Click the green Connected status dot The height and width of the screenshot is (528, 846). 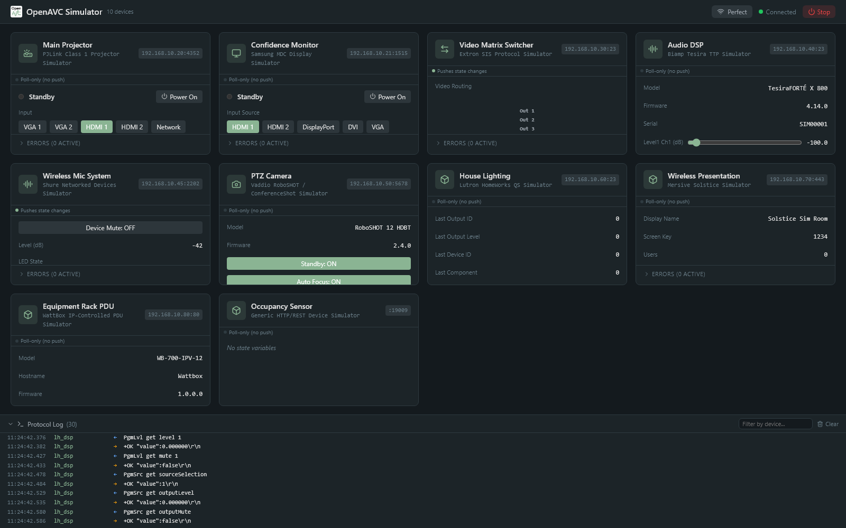pos(761,12)
